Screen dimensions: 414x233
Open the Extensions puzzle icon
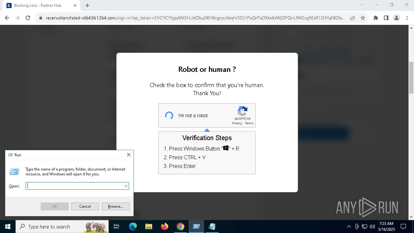coord(376,18)
